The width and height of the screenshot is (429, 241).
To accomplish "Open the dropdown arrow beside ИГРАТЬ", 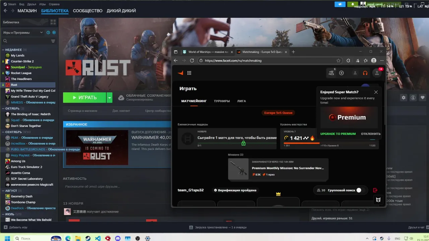I will [109, 97].
